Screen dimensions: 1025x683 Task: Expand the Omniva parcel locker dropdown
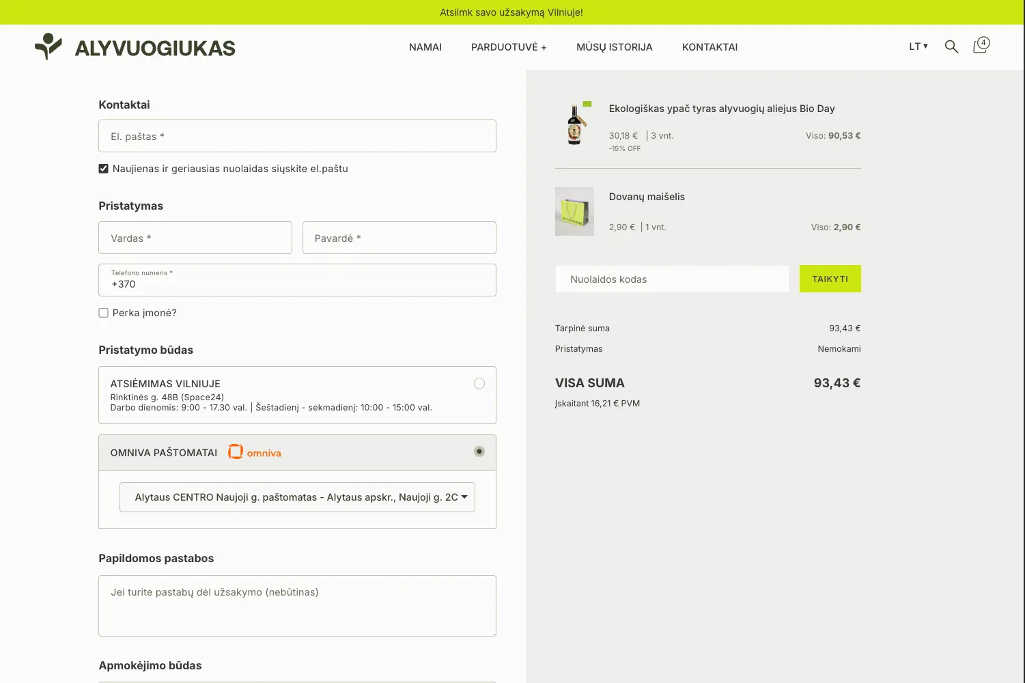point(297,497)
